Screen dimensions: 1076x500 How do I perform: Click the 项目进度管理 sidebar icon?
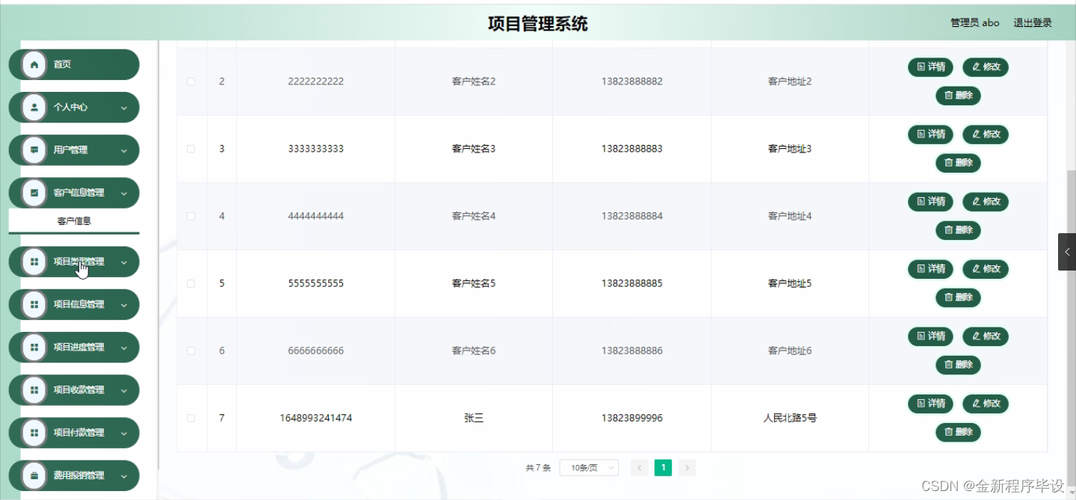[33, 347]
